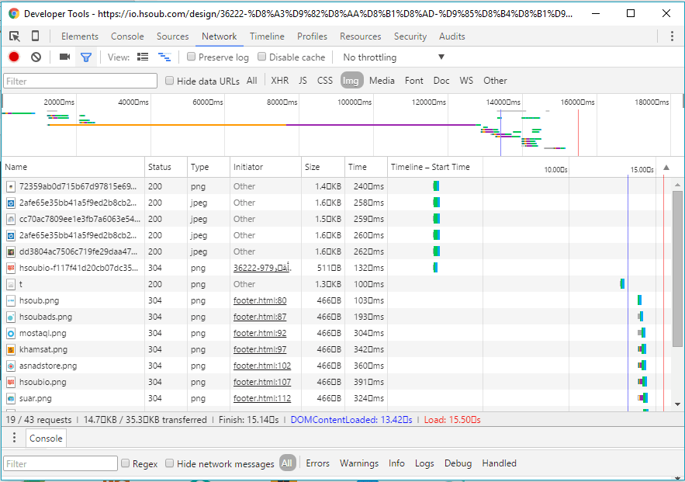Select the inspect element pointer tool
685x482 pixels.
15,36
